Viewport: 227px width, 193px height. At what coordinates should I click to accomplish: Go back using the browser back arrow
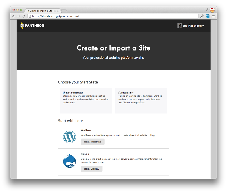(x=14, y=16)
